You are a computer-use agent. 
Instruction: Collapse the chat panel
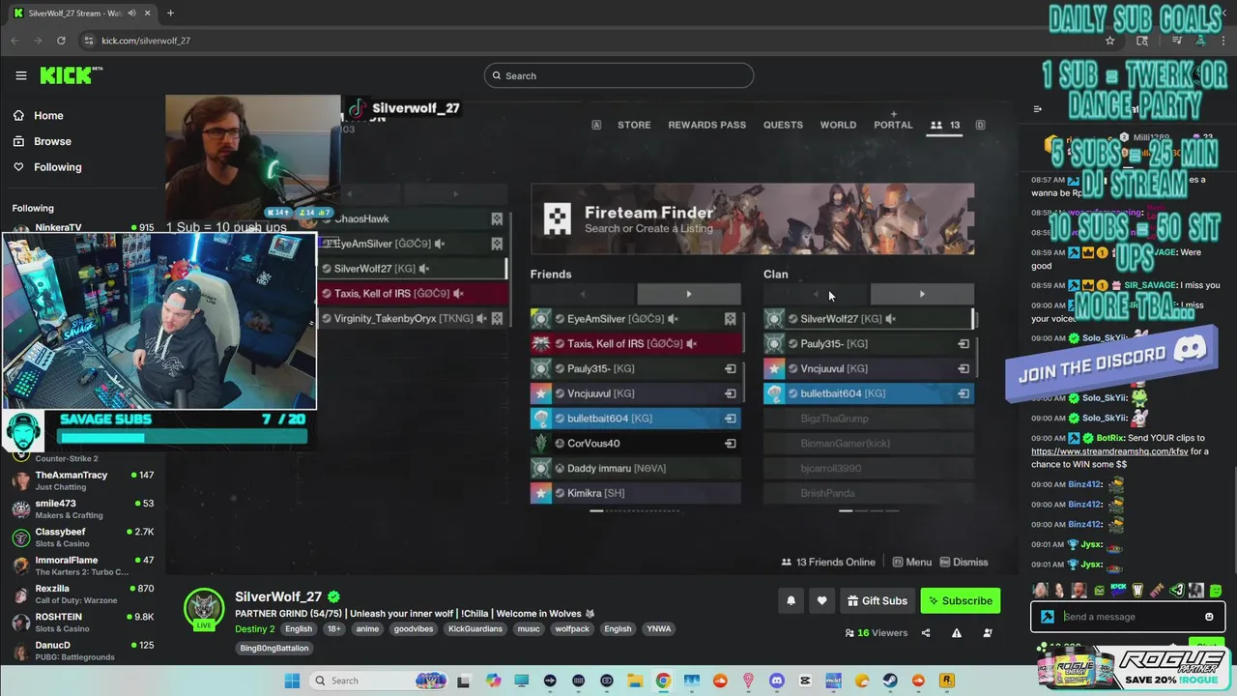(x=1038, y=109)
